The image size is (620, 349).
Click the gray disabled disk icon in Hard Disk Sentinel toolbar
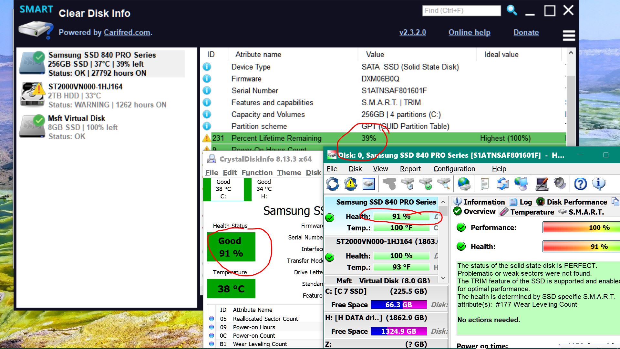tap(389, 184)
